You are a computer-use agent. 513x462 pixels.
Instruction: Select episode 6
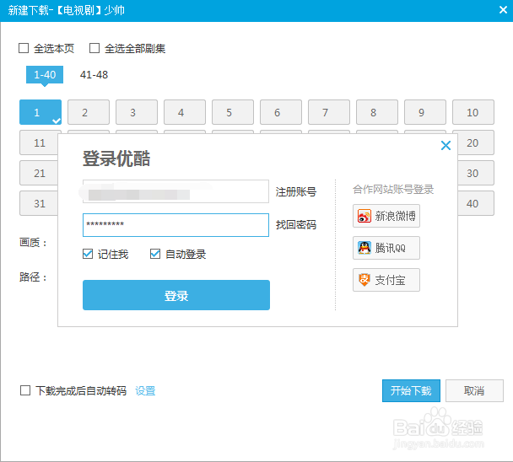(281, 112)
